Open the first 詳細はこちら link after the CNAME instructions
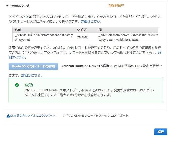The image size is (172, 141). coord(91,21)
